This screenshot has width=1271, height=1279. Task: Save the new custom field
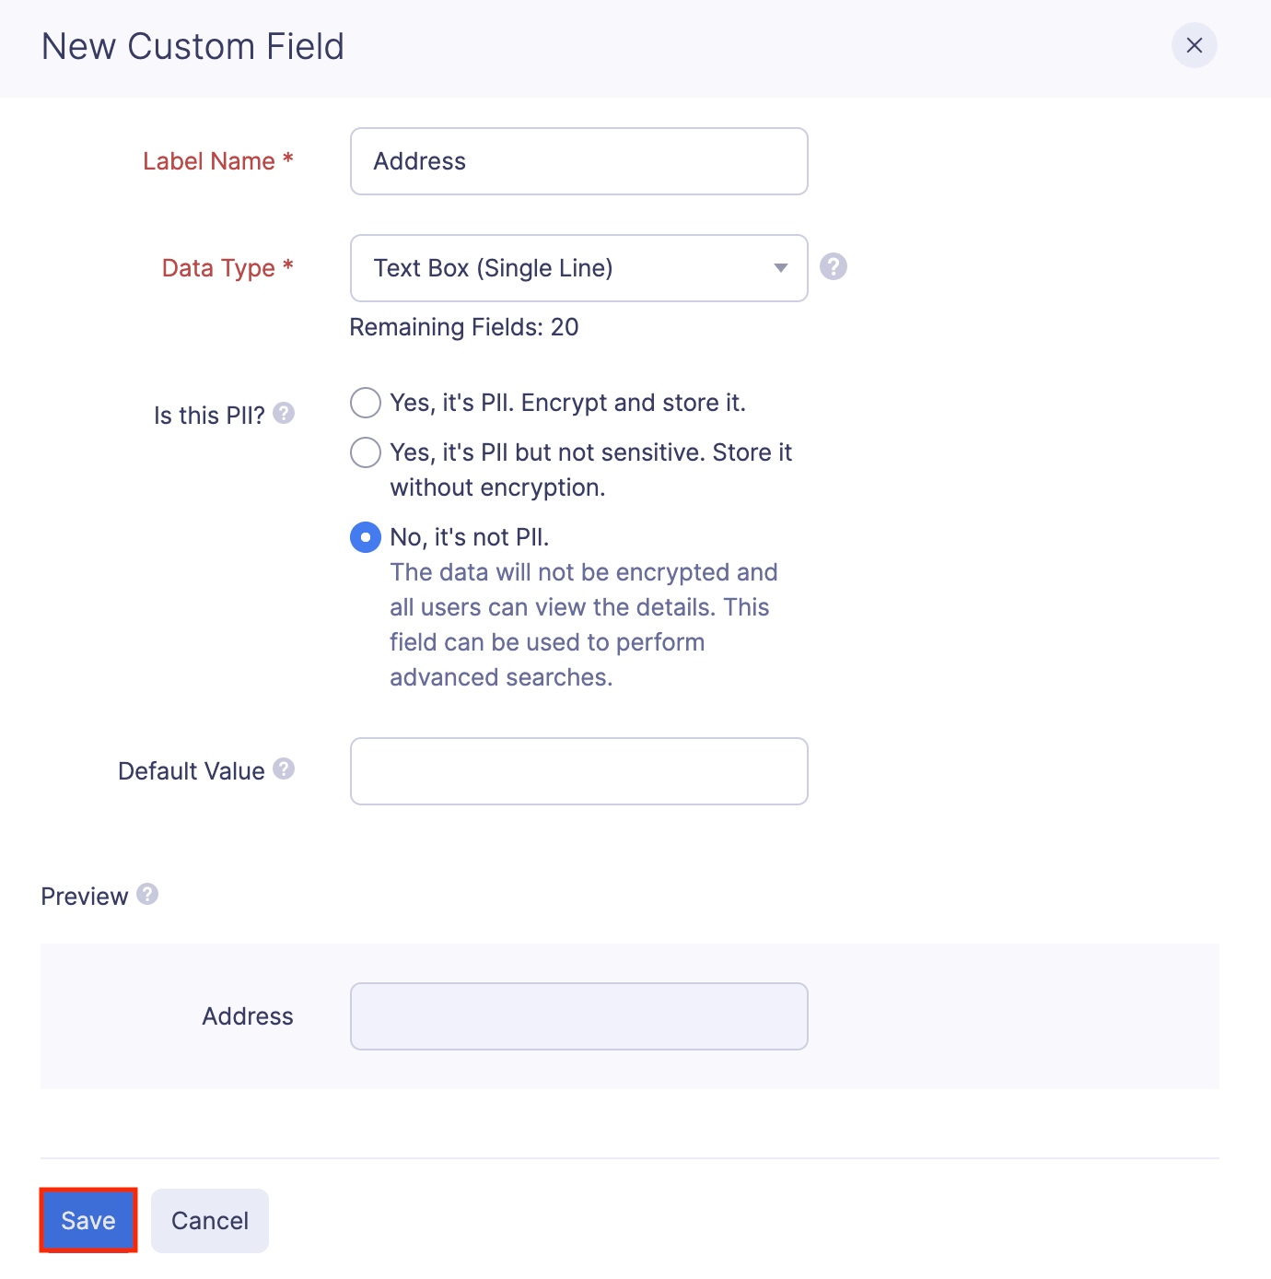pyautogui.click(x=87, y=1220)
